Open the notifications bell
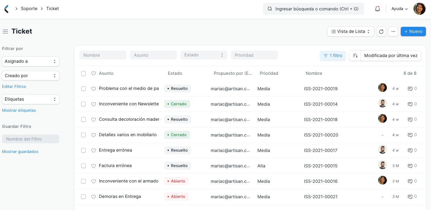This screenshot has width=431, height=210. click(378, 9)
